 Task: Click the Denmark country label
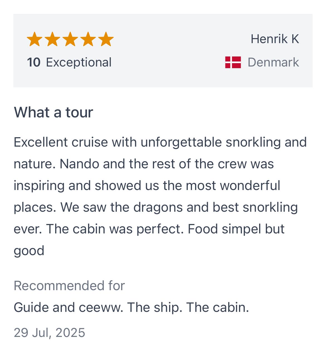pyautogui.click(x=273, y=62)
